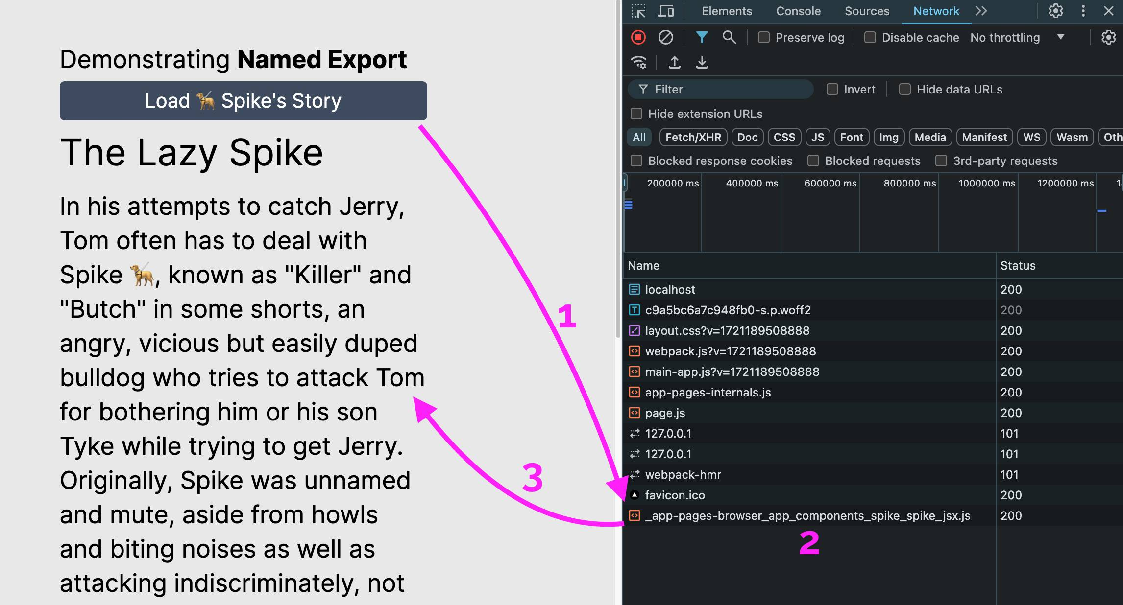The width and height of the screenshot is (1123, 605).
Task: Switch to the Sources tab
Action: tap(867, 11)
